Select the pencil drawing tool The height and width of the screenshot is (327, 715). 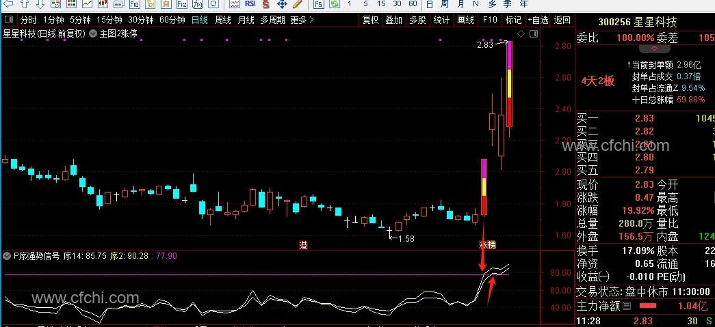click(298, 4)
